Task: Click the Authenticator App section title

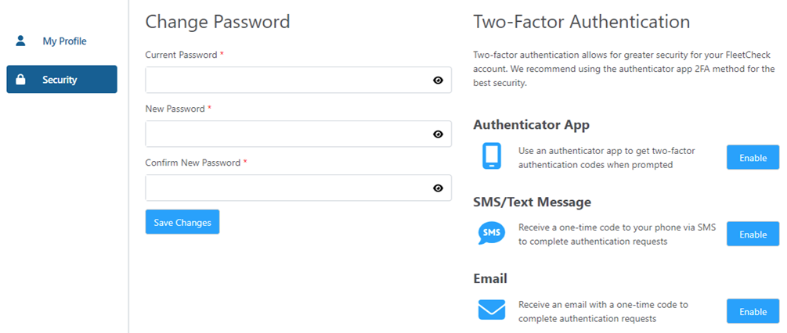Action: (531, 125)
